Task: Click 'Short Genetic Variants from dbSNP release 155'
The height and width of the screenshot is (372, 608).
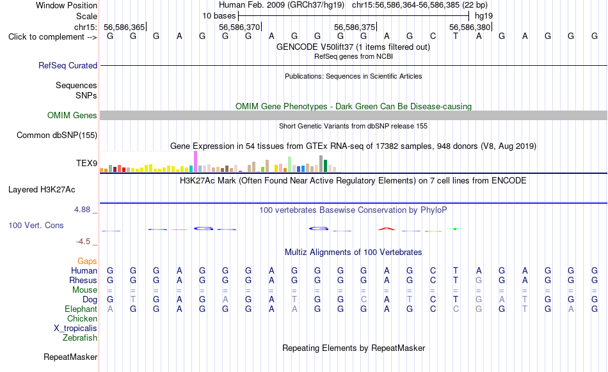Action: click(353, 126)
